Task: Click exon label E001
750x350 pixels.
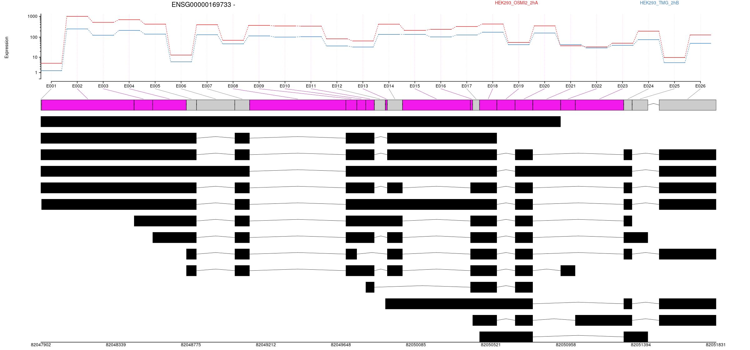Action: pos(51,86)
